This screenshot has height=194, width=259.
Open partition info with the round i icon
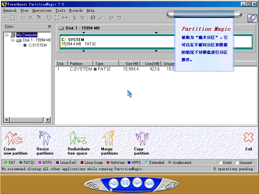coord(93,18)
